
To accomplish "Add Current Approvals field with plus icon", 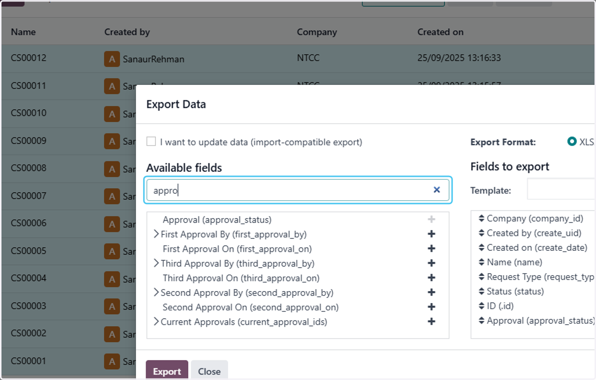I will pyautogui.click(x=432, y=321).
